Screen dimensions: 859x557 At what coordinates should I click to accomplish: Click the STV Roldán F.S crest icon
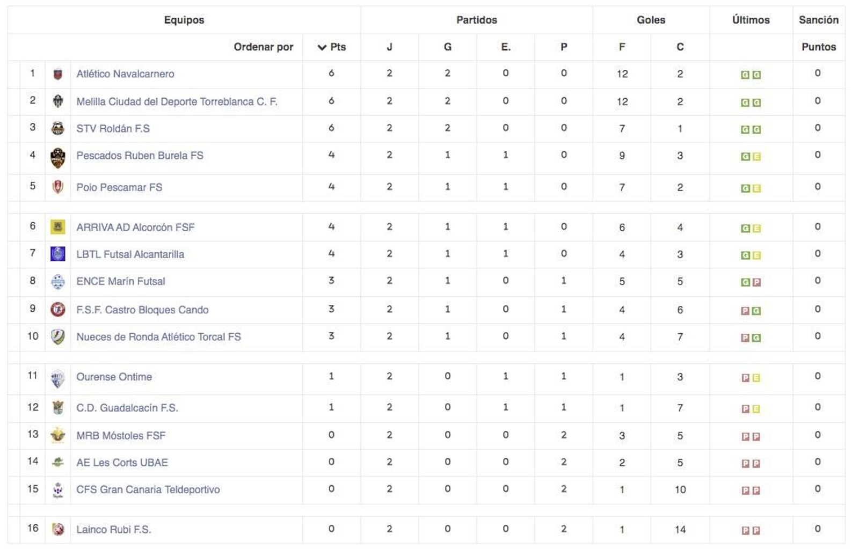(57, 129)
